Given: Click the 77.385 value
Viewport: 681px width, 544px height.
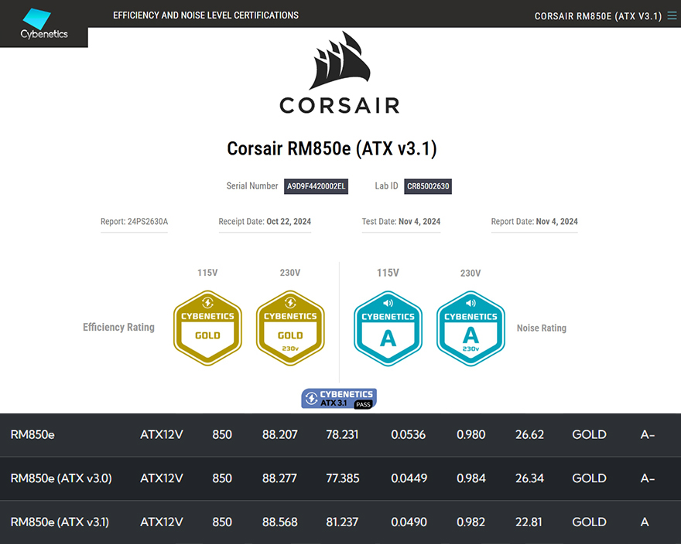Looking at the screenshot, I should click(343, 478).
